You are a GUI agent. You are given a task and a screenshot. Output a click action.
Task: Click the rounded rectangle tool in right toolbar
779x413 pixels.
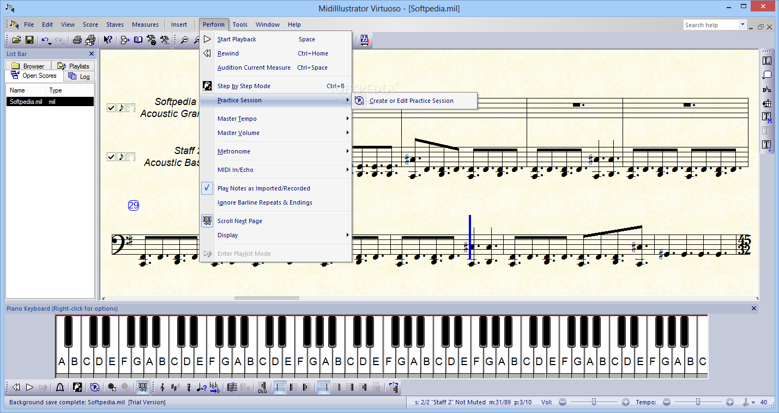coord(767,75)
